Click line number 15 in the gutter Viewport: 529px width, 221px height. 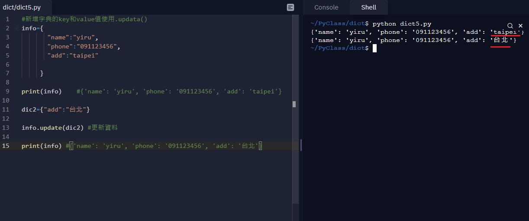click(6, 146)
